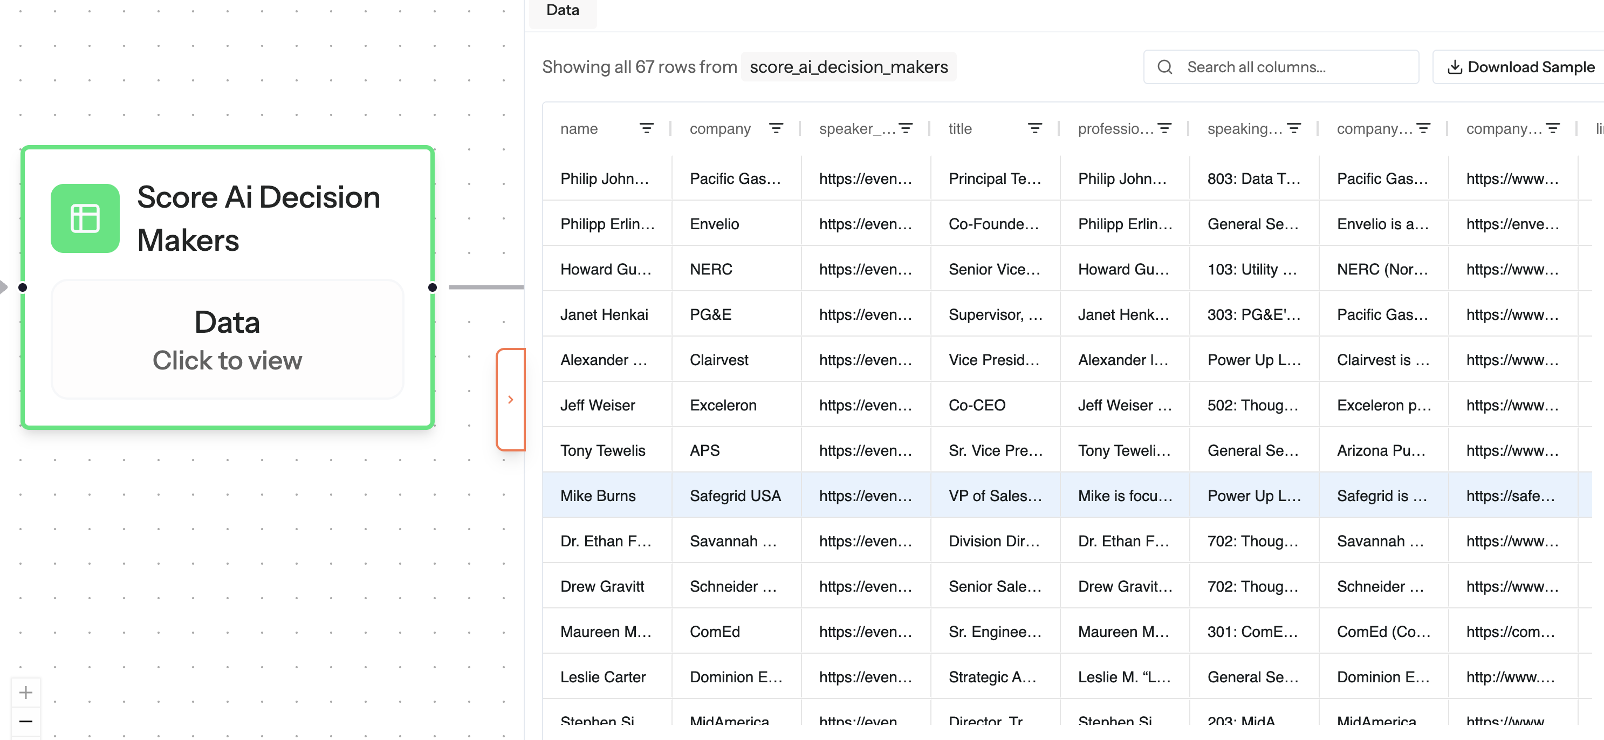Click the Arizona Pu… company description cell
The height and width of the screenshot is (740, 1604).
(x=1384, y=450)
